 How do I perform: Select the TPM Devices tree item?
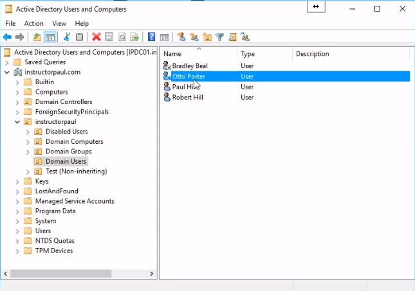click(54, 251)
